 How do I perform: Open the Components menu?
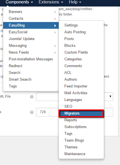point(19,2)
